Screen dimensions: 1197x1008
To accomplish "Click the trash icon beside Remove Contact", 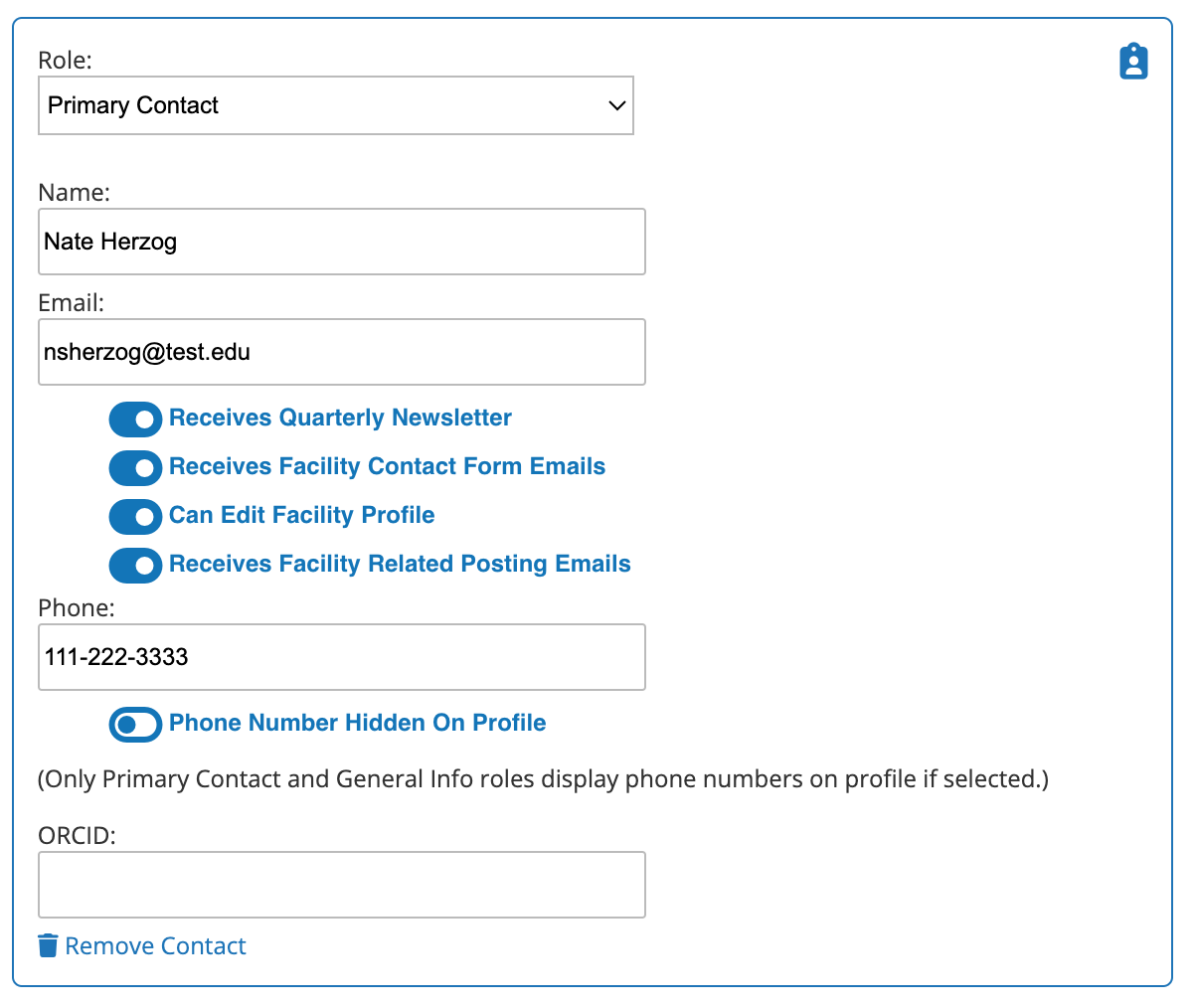I will 48,945.
